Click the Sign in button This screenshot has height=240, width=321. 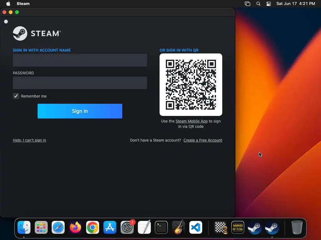tap(80, 111)
